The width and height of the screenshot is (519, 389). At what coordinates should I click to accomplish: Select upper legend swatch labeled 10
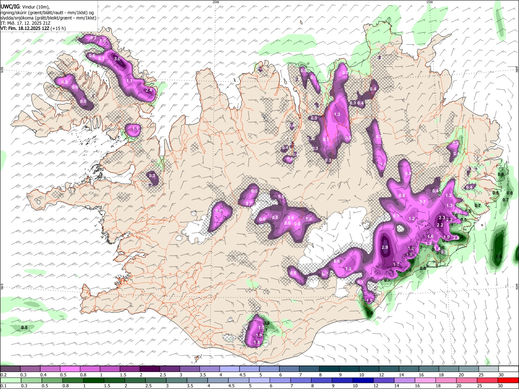pyautogui.click(x=369, y=369)
